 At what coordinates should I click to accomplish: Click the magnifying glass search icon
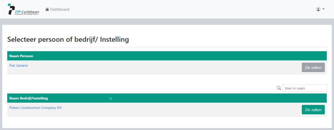coord(279,88)
